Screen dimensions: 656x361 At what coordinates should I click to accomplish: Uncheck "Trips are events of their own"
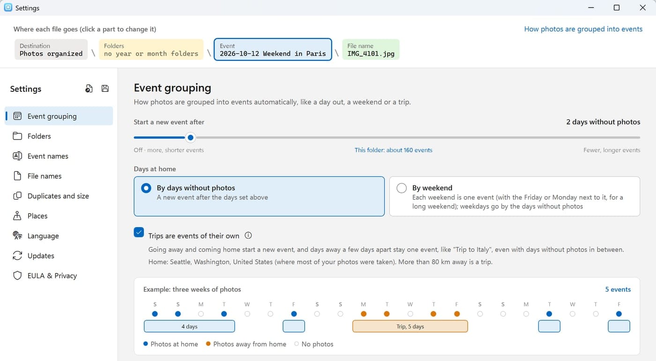(x=139, y=232)
